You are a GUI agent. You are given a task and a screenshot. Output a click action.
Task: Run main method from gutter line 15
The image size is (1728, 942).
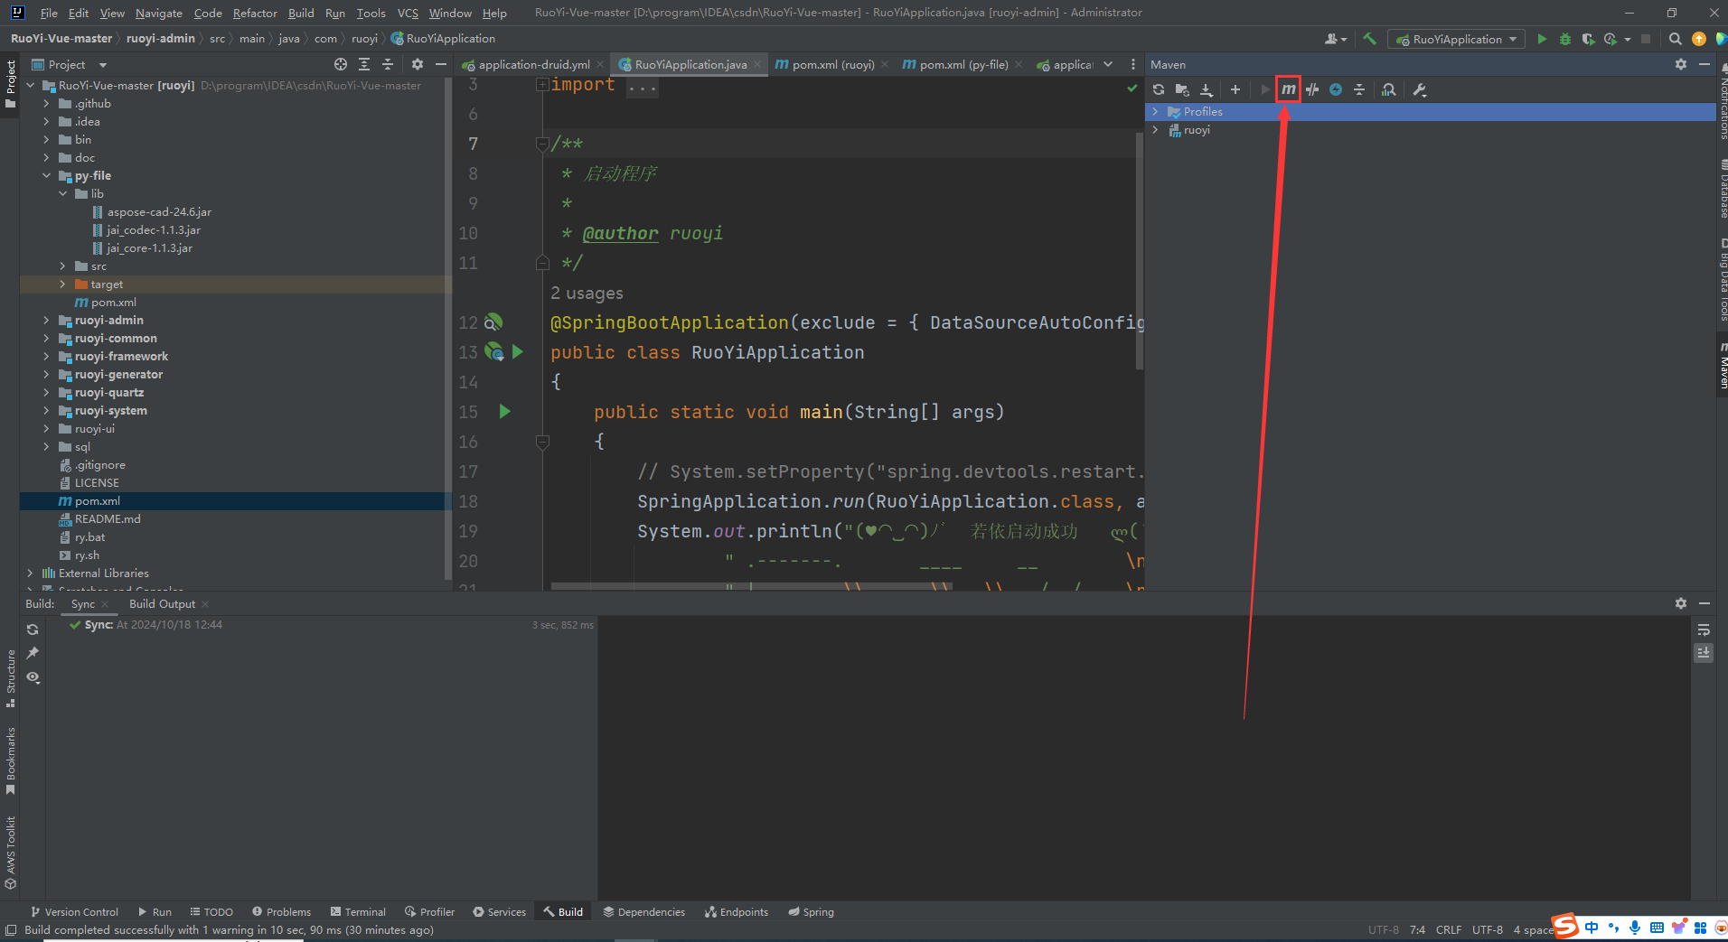[504, 412]
